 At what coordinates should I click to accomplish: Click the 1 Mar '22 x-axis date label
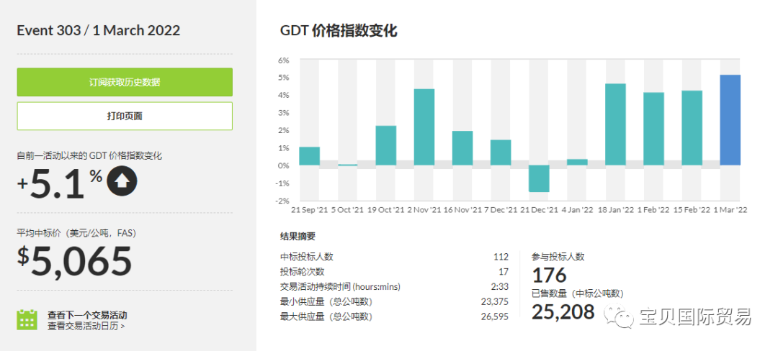(730, 209)
